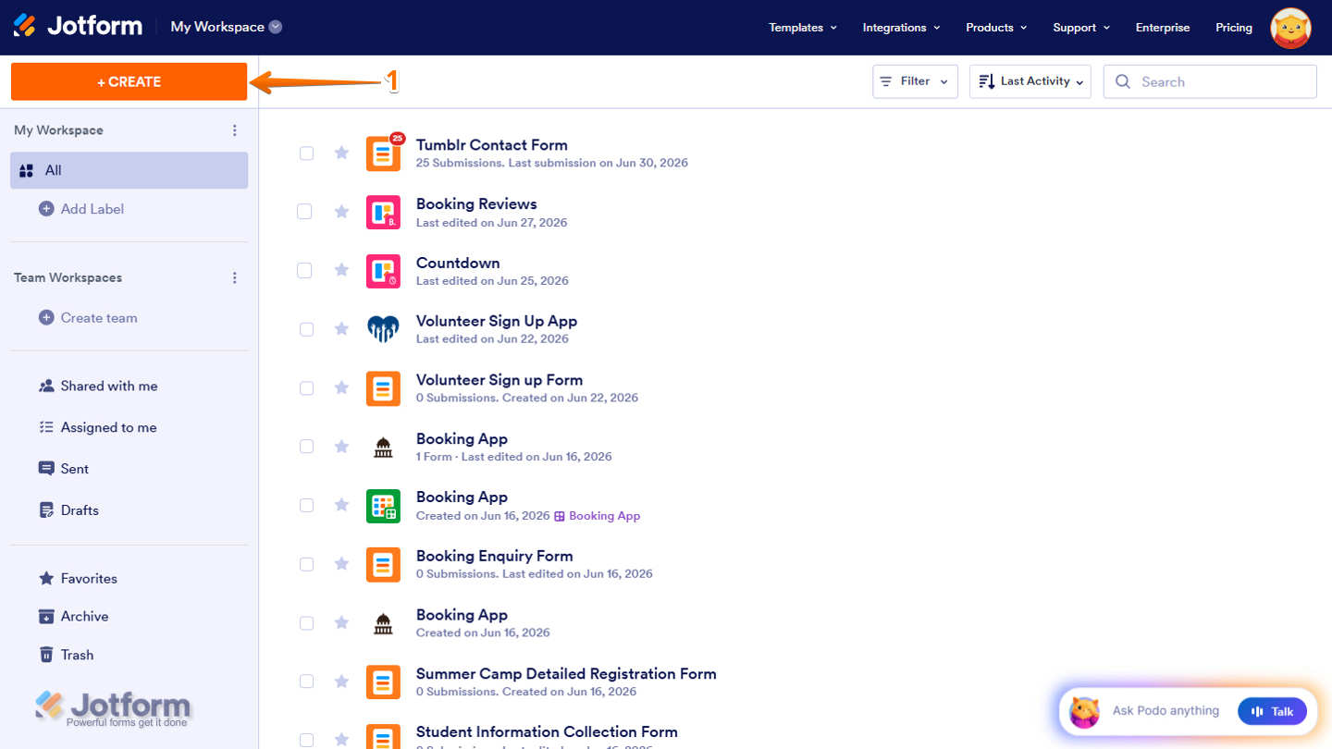Click the orange CREATE button

(129, 81)
